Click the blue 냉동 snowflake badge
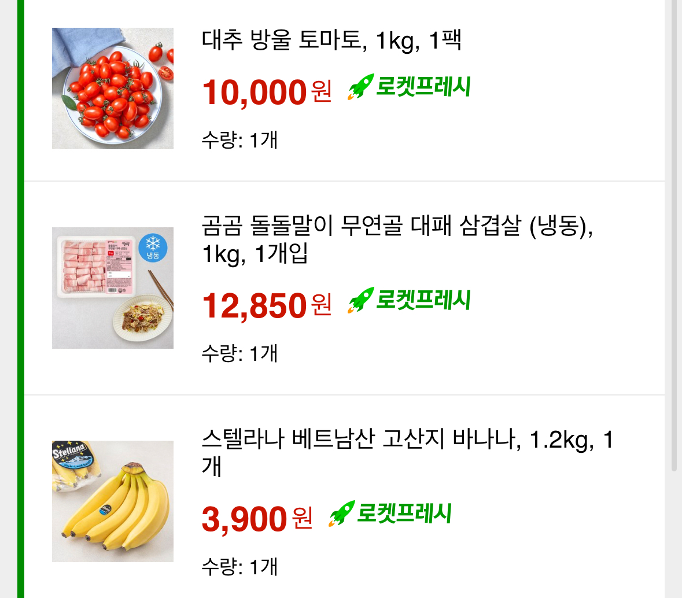This screenshot has height=598, width=682. [153, 248]
